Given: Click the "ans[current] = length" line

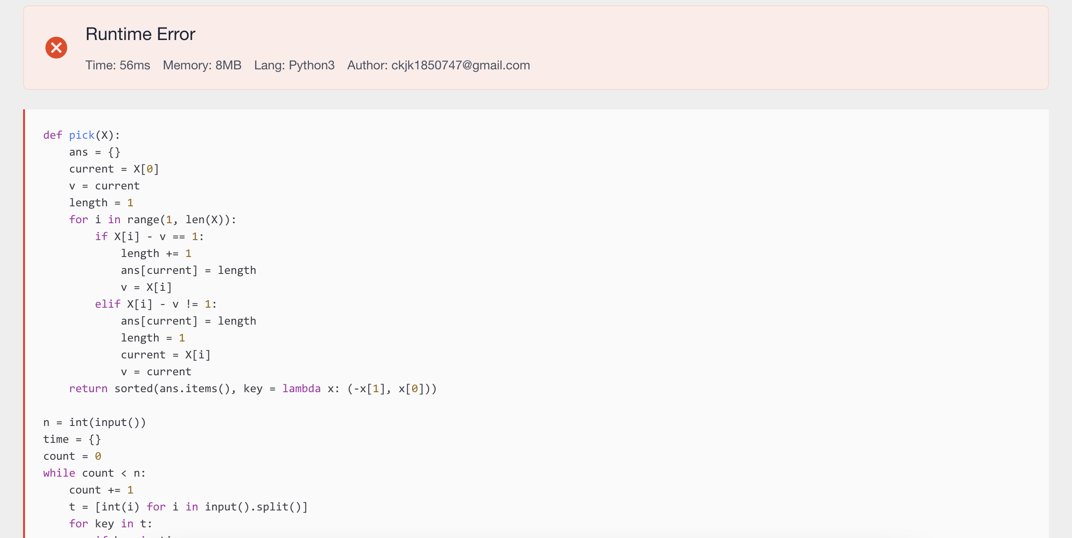Looking at the screenshot, I should 188,270.
